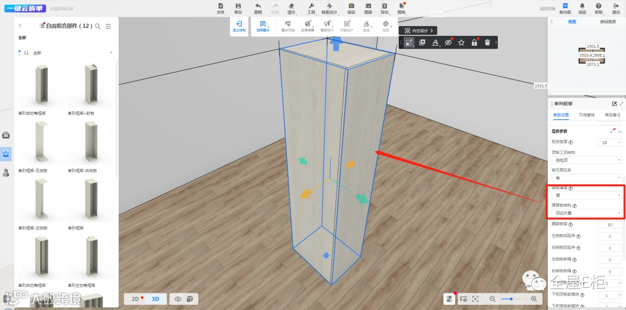Screen dimensions: 626x310
Task: Switch to 风格替换 tab
Action: 587,115
